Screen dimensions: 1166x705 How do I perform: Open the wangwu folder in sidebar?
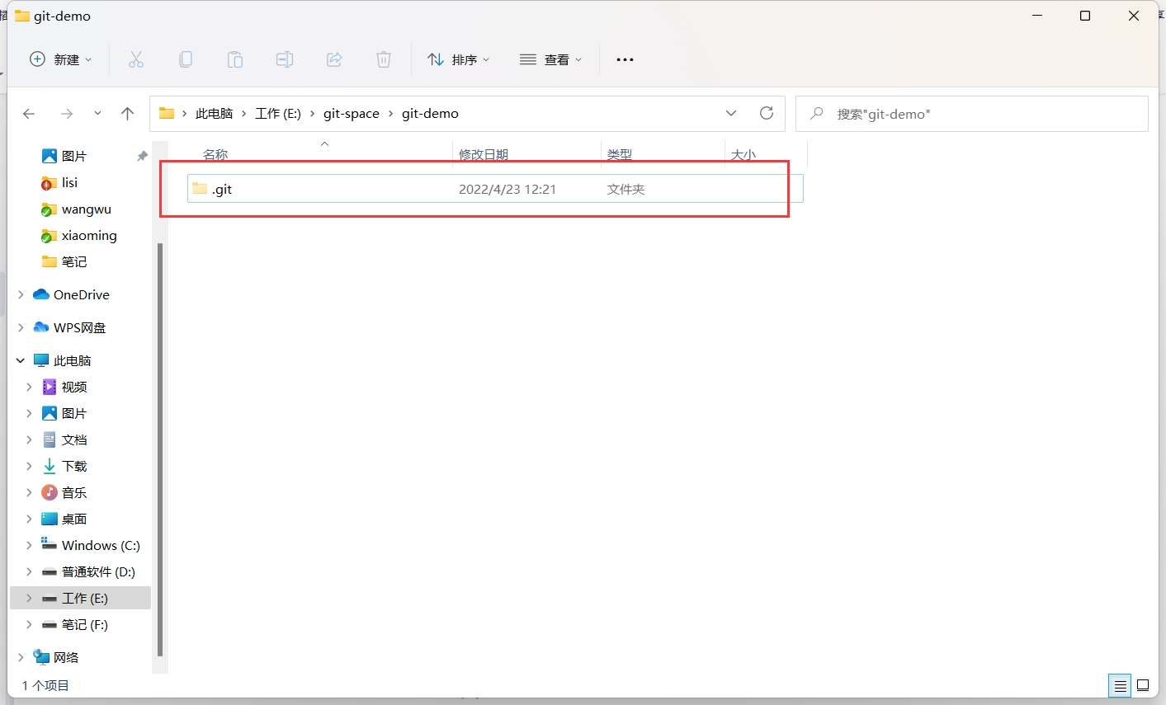pyautogui.click(x=86, y=209)
